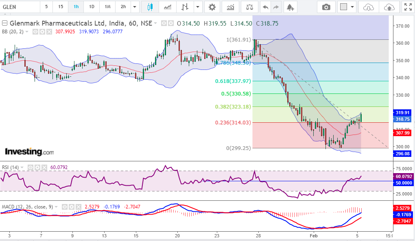
Task: Remove the MACD indicator
Action: tap(79, 206)
